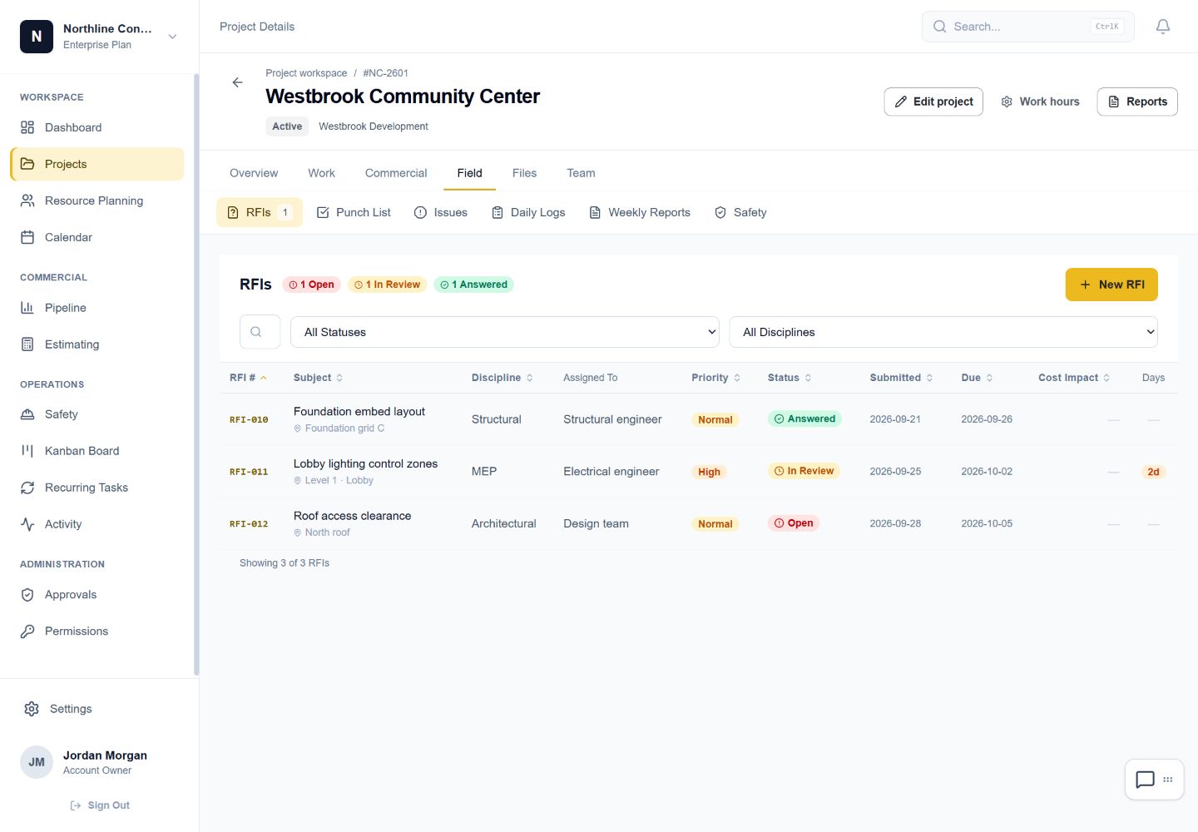Open Resource Planning in sidebar
The height and width of the screenshot is (832, 1198).
[x=97, y=201]
